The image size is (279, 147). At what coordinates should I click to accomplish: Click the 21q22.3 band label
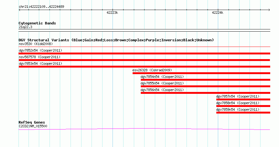point(25,27)
